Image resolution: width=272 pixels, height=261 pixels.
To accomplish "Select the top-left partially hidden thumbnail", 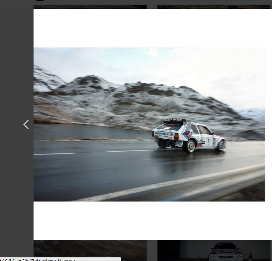I will coord(90,7).
